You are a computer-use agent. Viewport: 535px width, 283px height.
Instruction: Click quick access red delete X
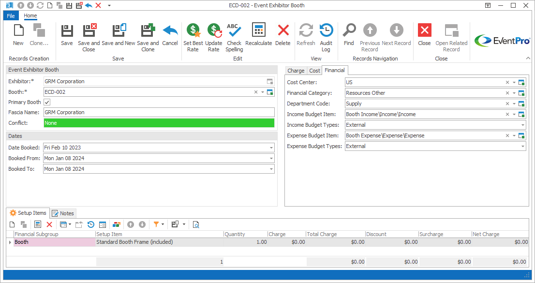[x=98, y=5]
